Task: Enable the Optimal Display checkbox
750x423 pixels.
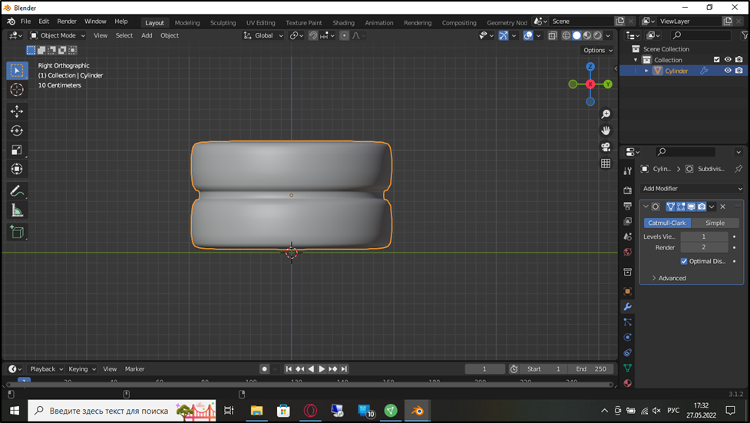Action: (684, 261)
